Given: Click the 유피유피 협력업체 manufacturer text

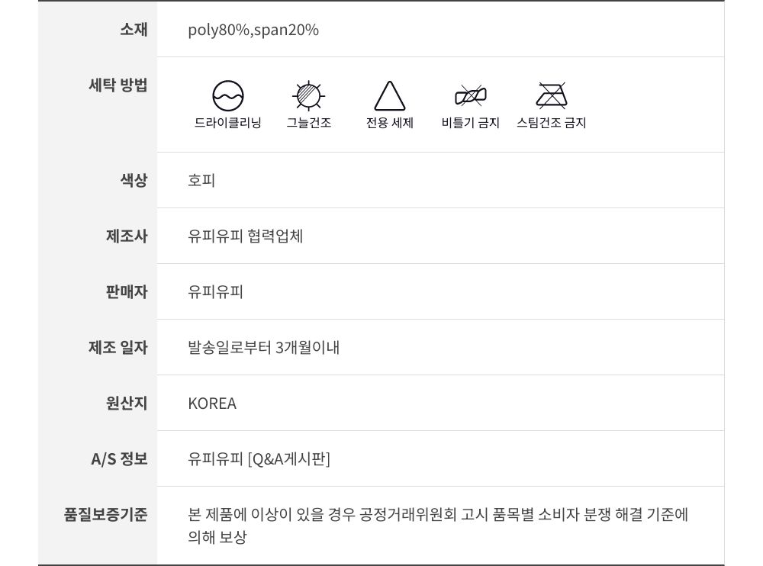Looking at the screenshot, I should pyautogui.click(x=246, y=236).
